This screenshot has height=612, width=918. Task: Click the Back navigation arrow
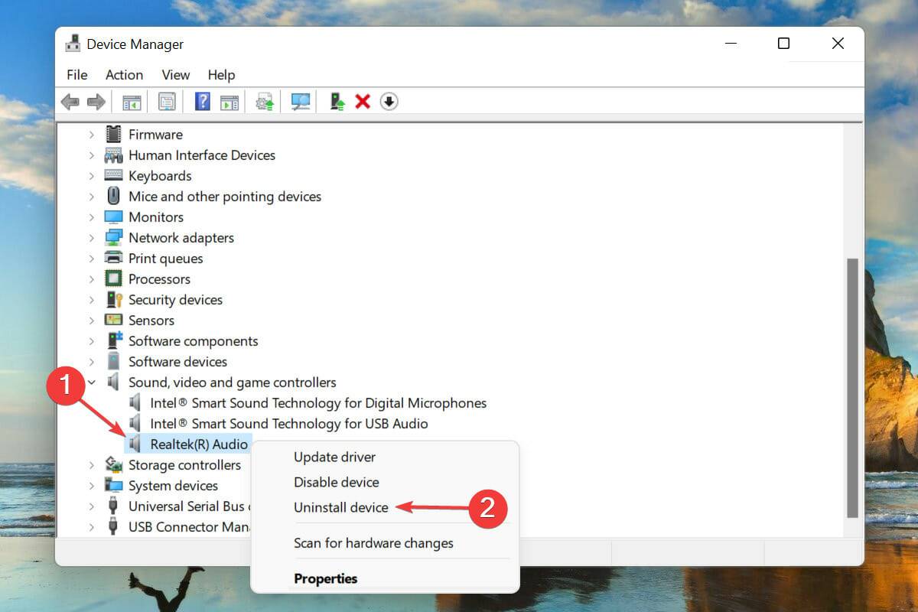71,101
